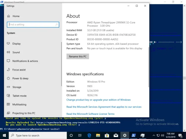Select Installed on date 5/24/2019
Viewport: 186px width, 139px height.
(93, 91)
